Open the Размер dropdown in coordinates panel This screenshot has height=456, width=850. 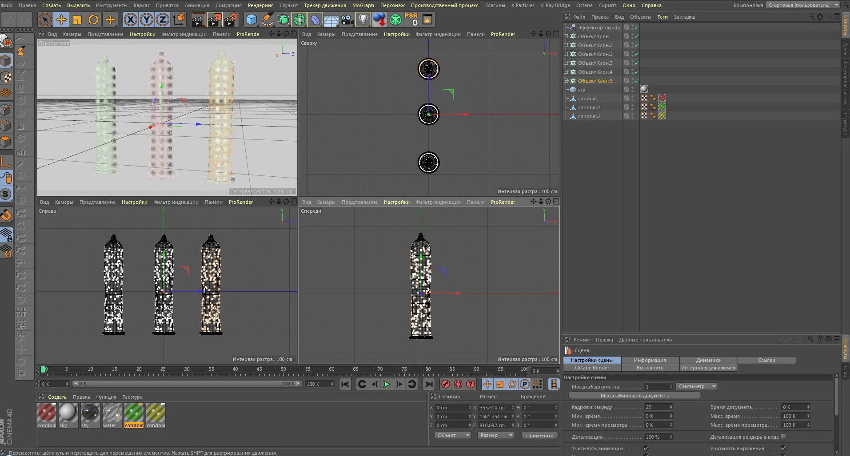496,435
